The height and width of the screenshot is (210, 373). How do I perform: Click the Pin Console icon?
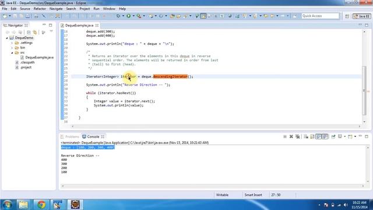[x=333, y=136]
